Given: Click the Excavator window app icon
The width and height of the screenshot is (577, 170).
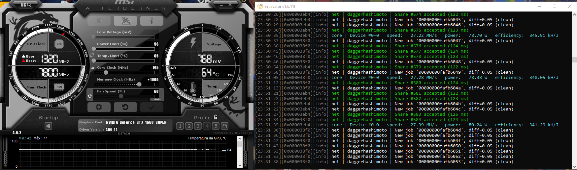Looking at the screenshot, I should [260, 6].
